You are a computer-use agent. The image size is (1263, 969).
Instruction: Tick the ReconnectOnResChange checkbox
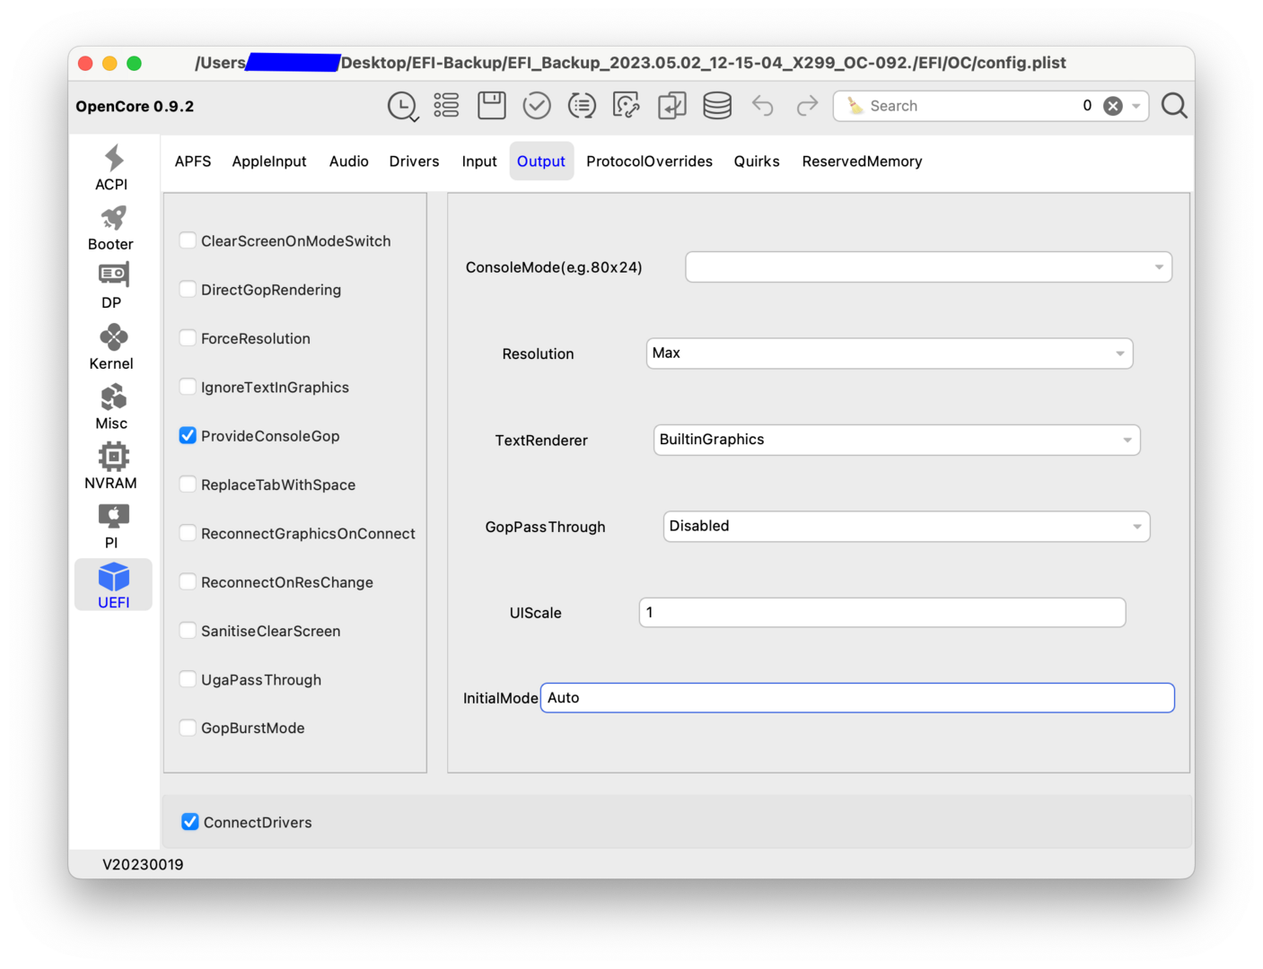[x=188, y=581]
